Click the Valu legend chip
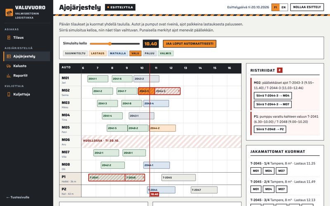The width and height of the screenshot is (330, 206). coord(135,54)
